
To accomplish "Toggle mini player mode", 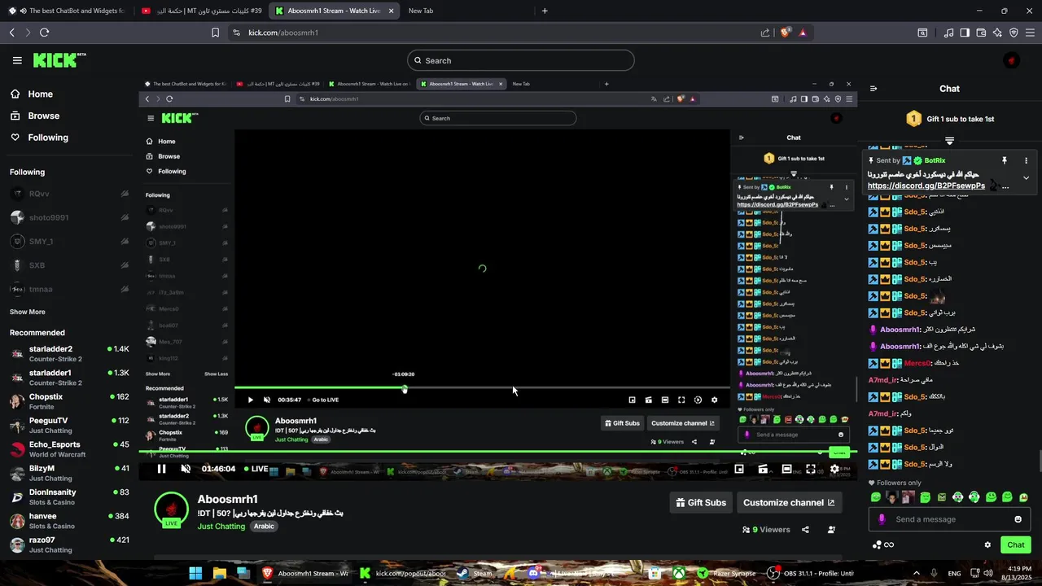I will tap(739, 469).
